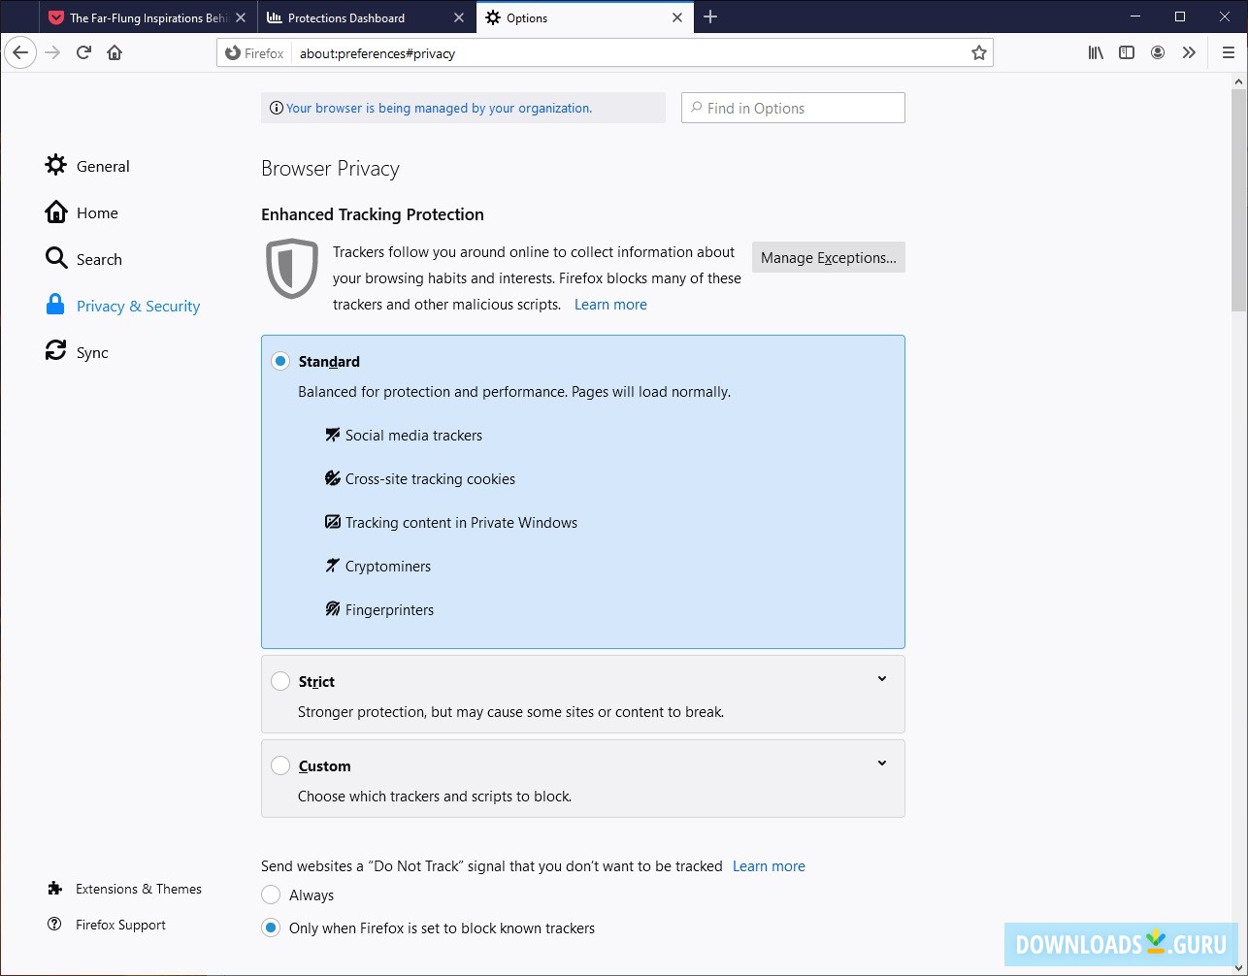The height and width of the screenshot is (976, 1248).
Task: Expand the Strict protection details
Action: [882, 678]
